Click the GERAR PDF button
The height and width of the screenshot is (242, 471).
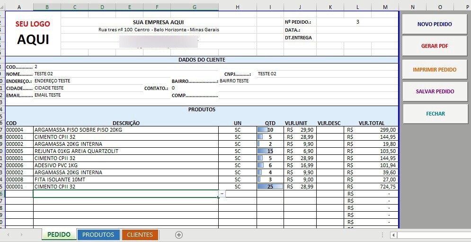[x=434, y=46]
